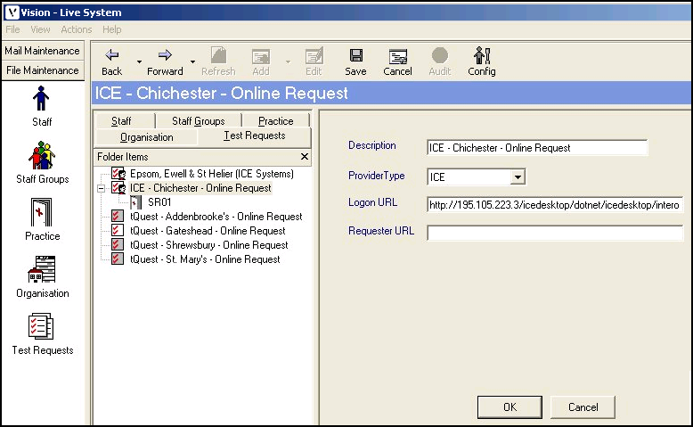The image size is (693, 427).
Task: Open the Config tool
Action: pos(482,55)
